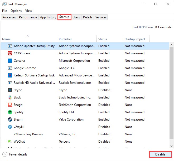Select the WeChat row name
The height and width of the screenshot is (161, 174).
click(x=19, y=142)
